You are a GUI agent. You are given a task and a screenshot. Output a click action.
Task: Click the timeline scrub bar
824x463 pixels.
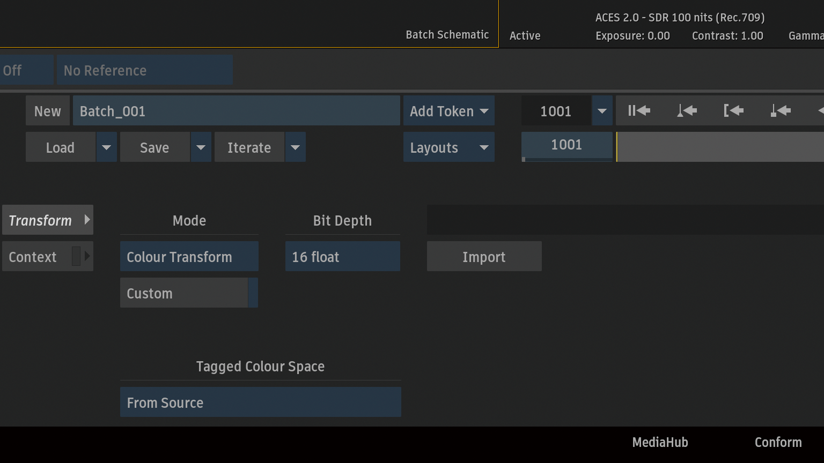(x=719, y=147)
